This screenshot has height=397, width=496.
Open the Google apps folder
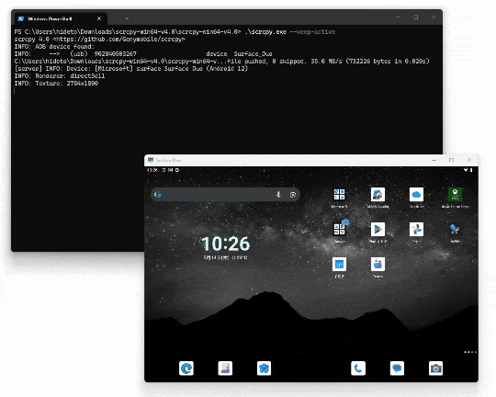point(339,229)
